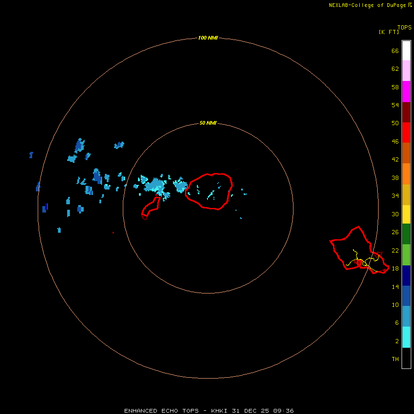Click the "TOPS" legend heading
Viewport: 414px width, 414px height.
pyautogui.click(x=404, y=27)
